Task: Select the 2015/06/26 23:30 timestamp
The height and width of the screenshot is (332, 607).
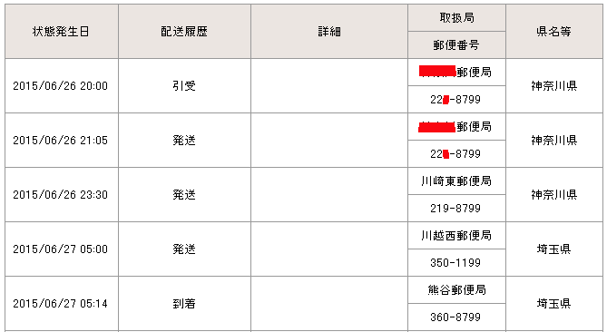Action: pos(61,194)
